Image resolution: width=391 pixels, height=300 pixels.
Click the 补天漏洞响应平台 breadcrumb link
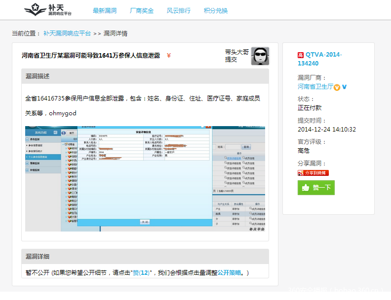tap(67, 33)
